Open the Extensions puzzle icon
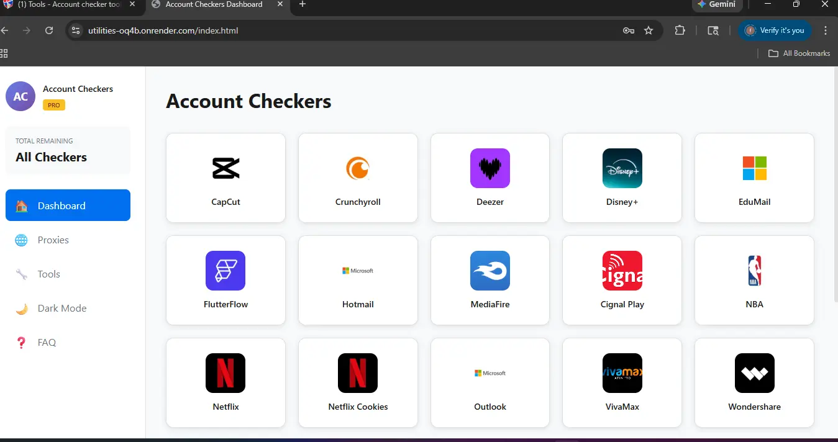This screenshot has width=838, height=442. [x=680, y=30]
